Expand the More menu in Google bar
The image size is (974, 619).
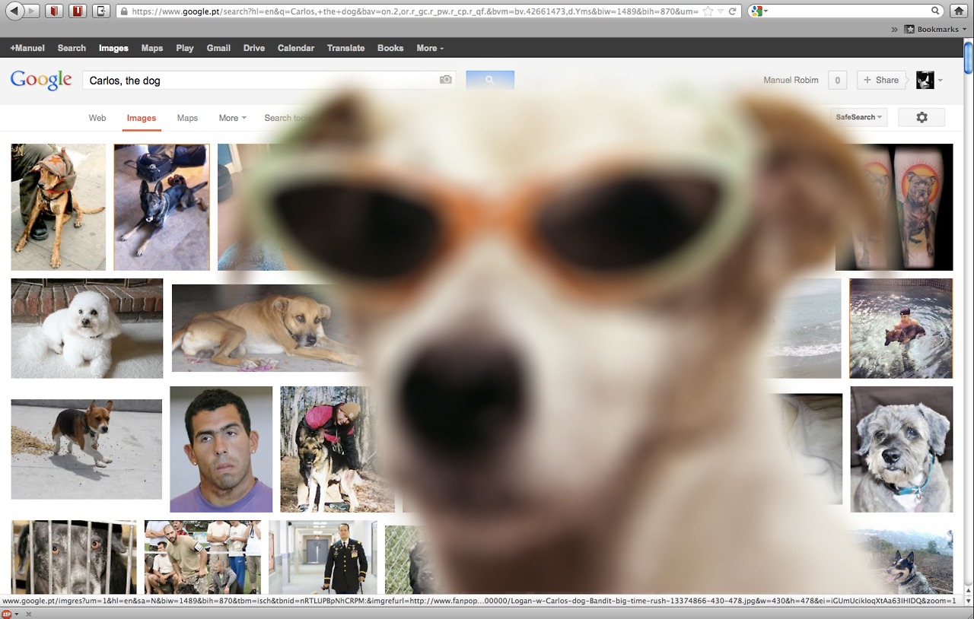tap(430, 48)
